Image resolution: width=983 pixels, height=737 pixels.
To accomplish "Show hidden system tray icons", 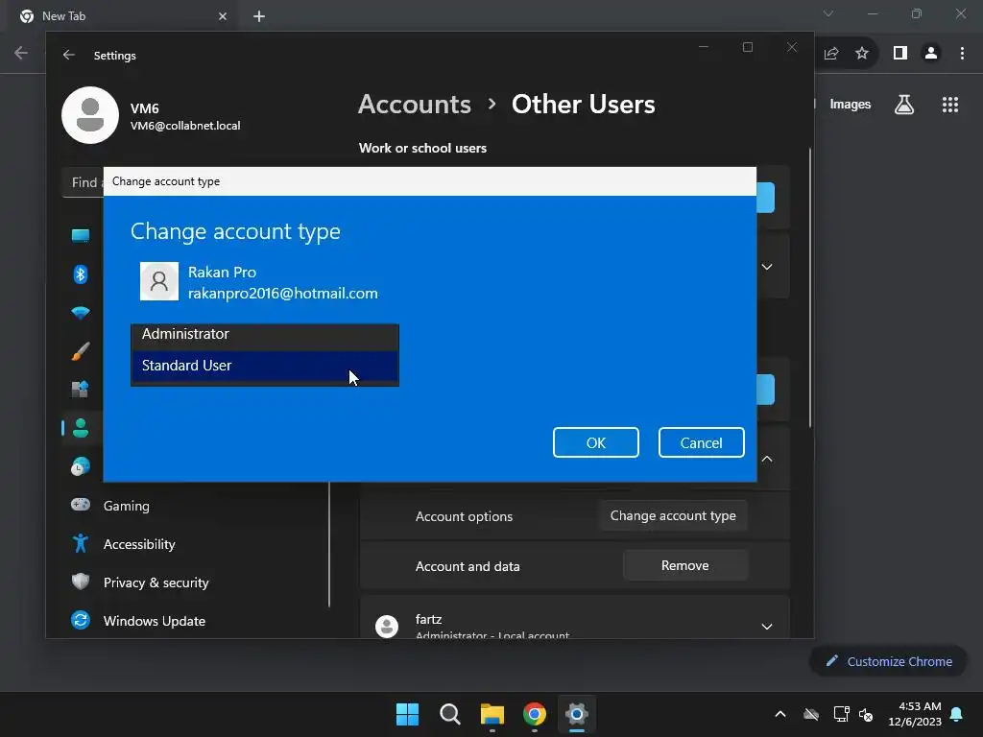I will [x=780, y=714].
